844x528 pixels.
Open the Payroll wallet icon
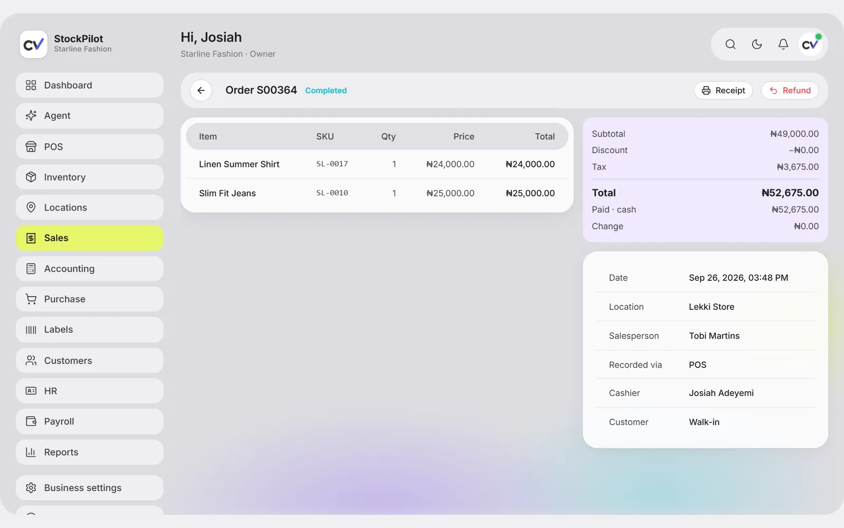coord(31,421)
